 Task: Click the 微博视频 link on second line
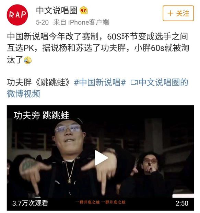[x=23, y=93]
